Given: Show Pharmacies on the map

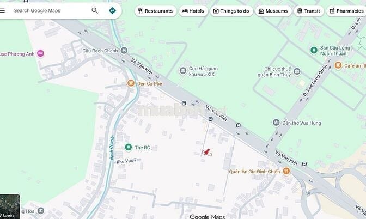Looking at the screenshot, I should click(x=346, y=11).
